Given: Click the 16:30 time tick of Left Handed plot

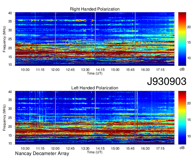Looking at the screenshot, I should [x=145, y=148].
